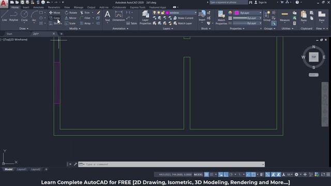Toggle snap mode in status bar
Image resolution: width=331 pixels, height=186 pixels.
[x=212, y=175]
